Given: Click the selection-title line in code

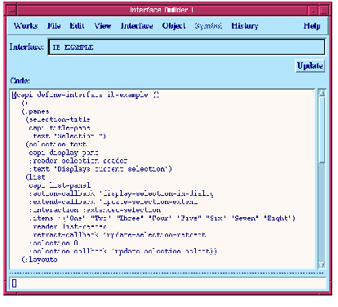Looking at the screenshot, I should [58, 119].
